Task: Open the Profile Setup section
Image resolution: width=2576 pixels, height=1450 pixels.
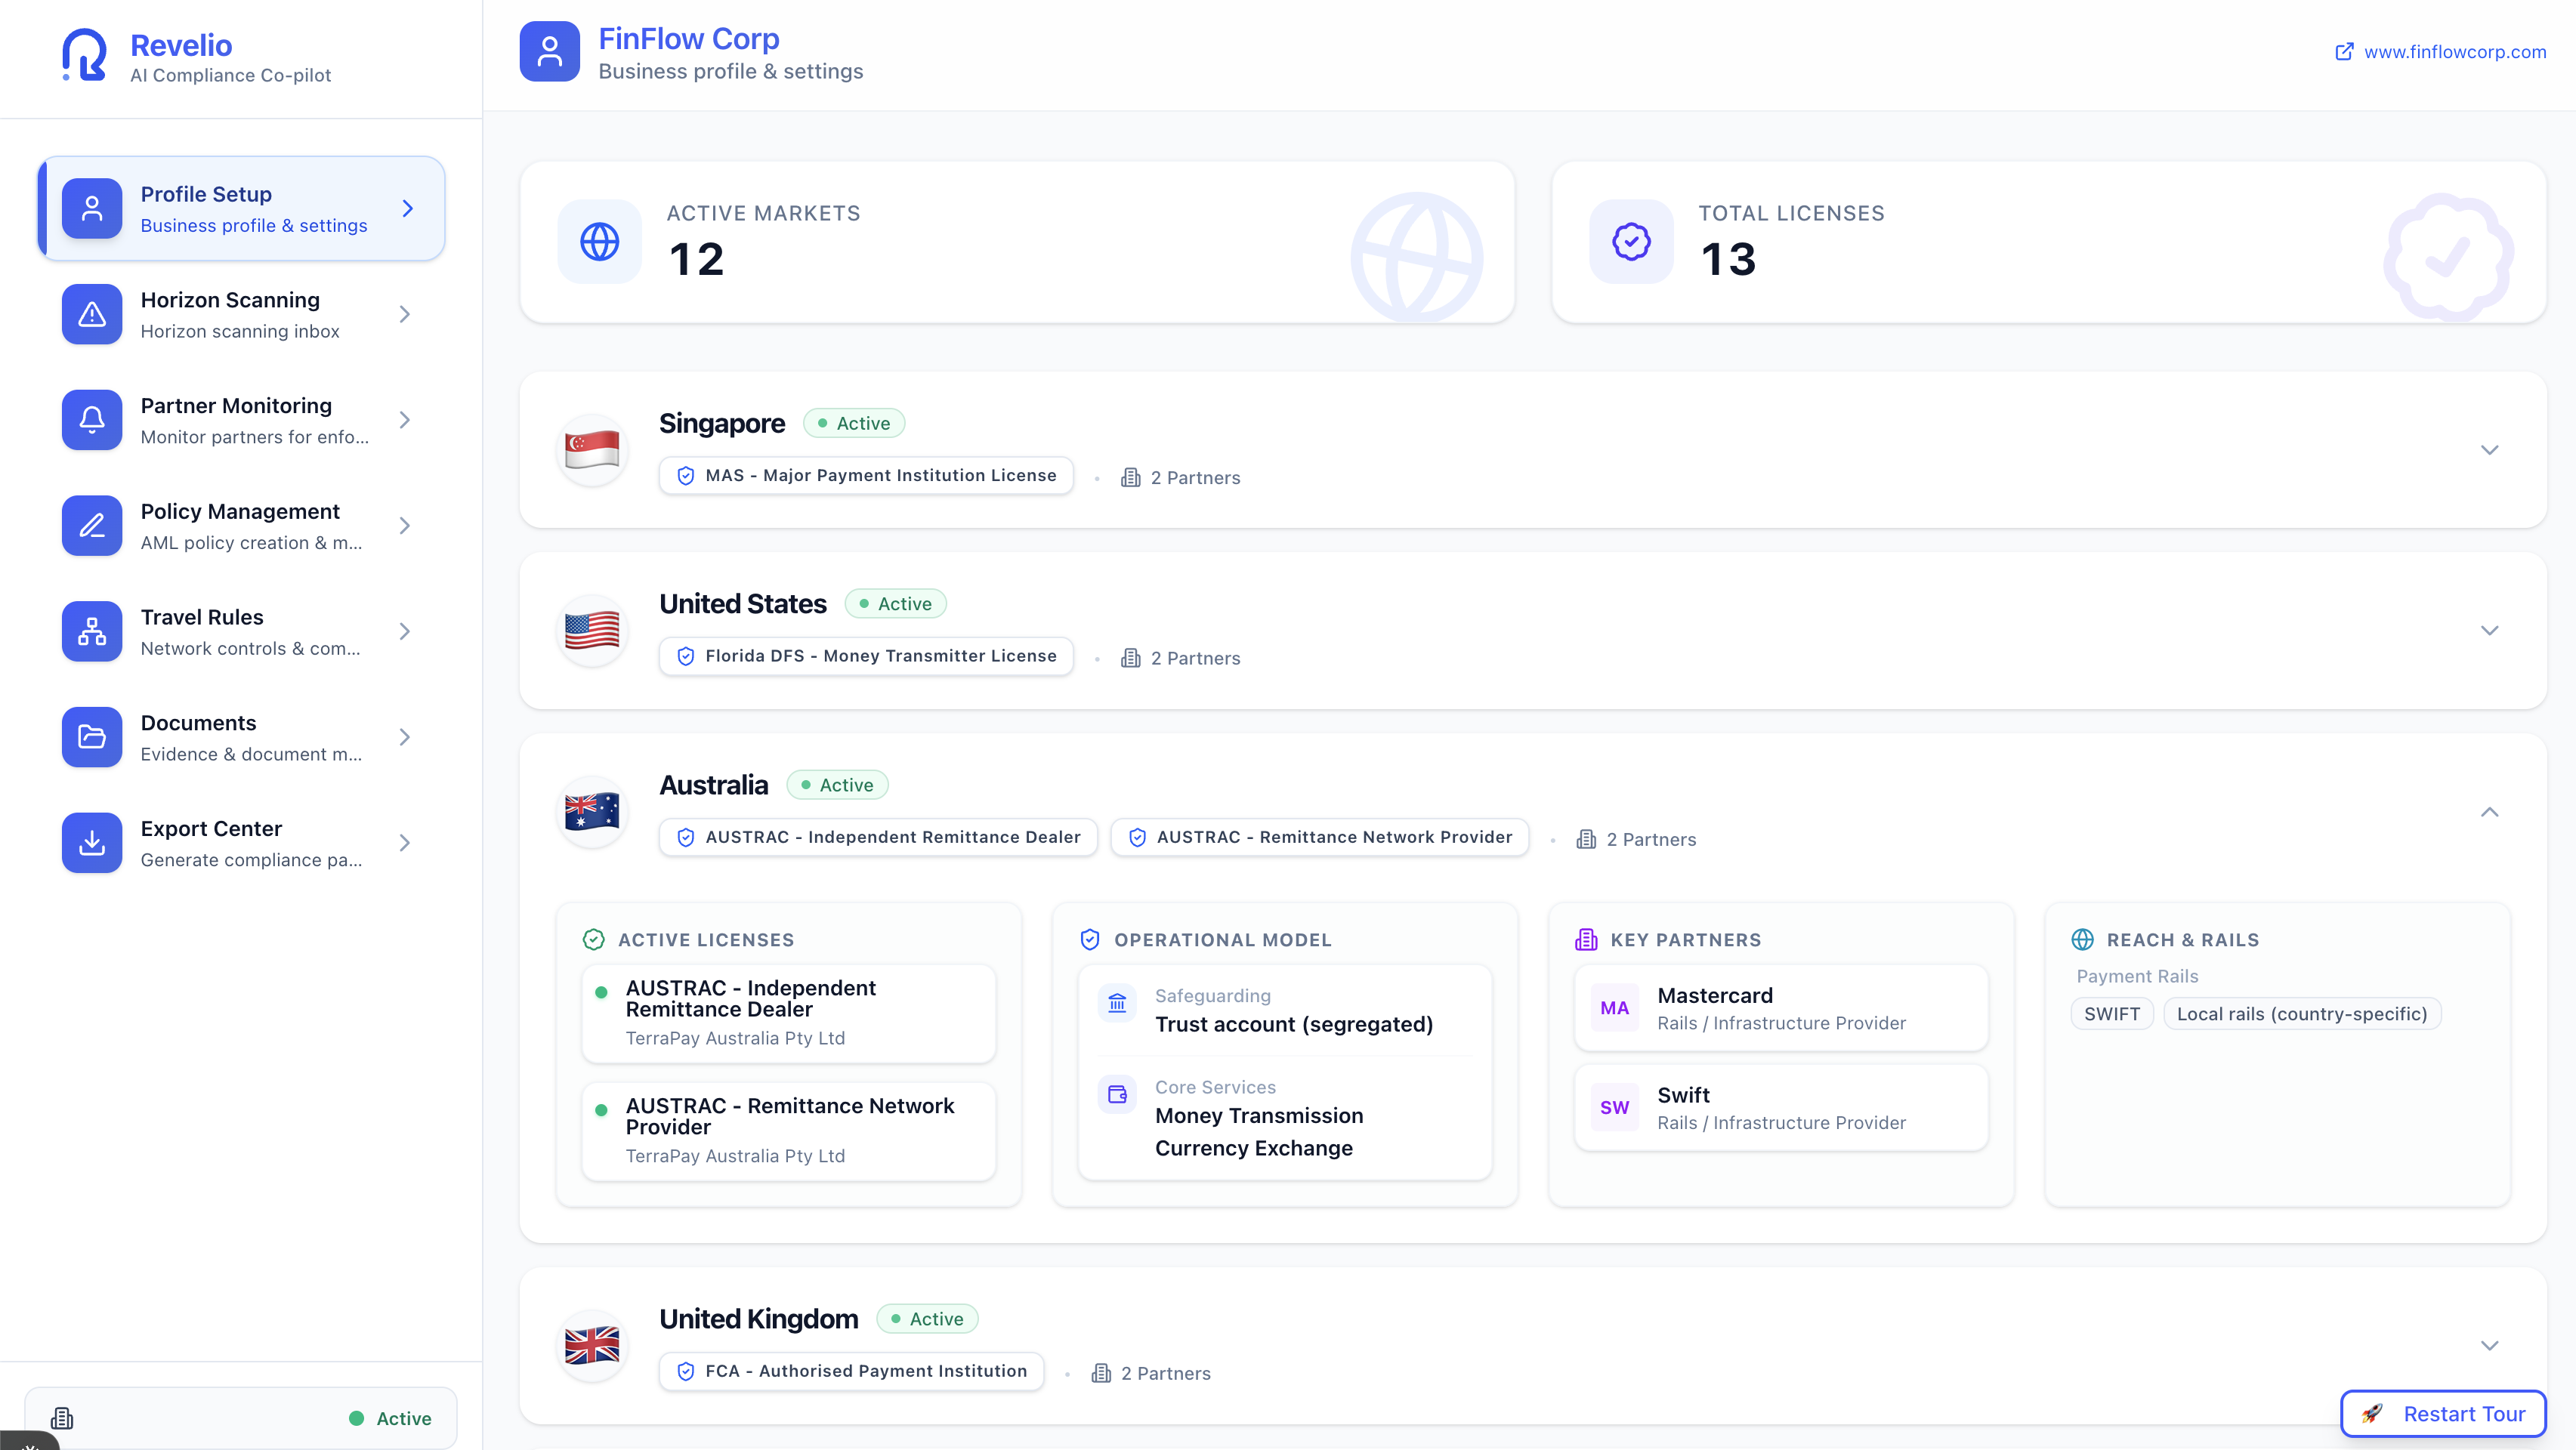Action: (242, 208)
